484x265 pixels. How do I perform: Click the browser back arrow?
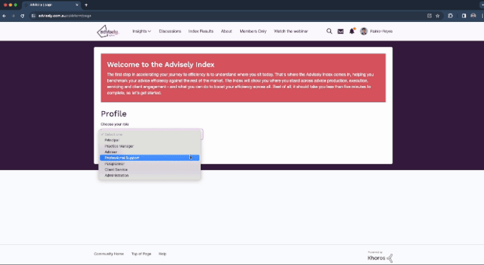click(5, 16)
